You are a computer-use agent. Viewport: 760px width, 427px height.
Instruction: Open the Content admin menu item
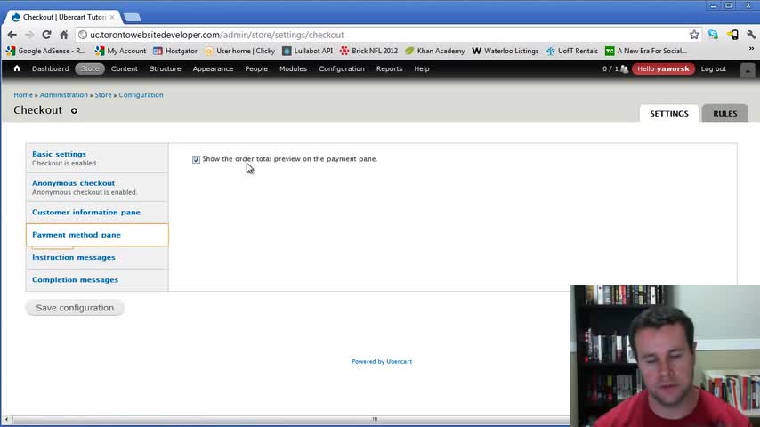click(124, 68)
